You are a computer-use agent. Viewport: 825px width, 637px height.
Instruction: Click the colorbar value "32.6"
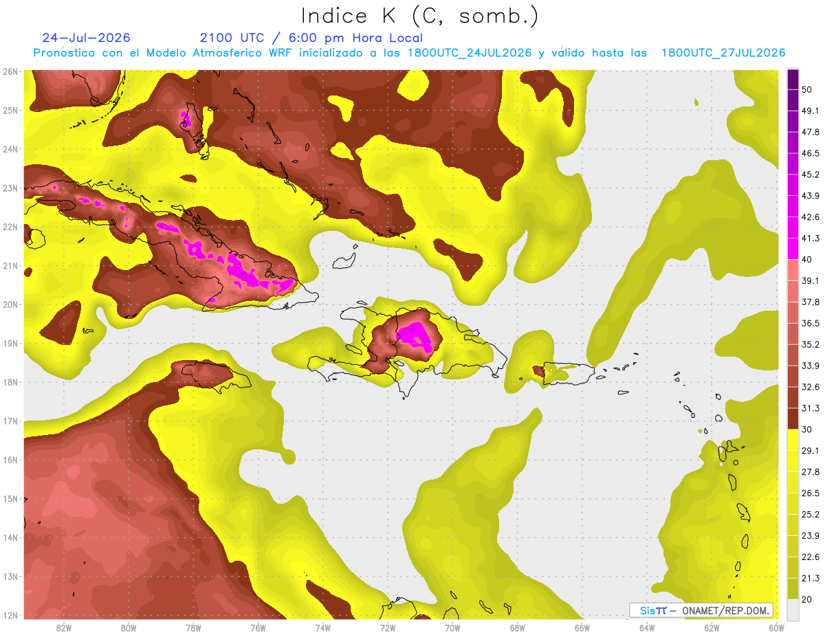[x=811, y=388]
